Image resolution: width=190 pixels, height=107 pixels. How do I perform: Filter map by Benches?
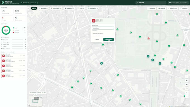[43, 8]
